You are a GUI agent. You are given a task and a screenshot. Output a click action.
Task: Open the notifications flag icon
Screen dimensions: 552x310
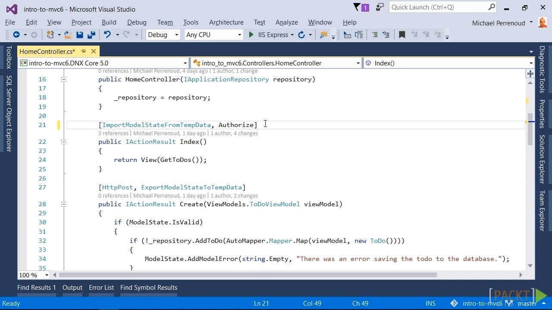point(357,7)
